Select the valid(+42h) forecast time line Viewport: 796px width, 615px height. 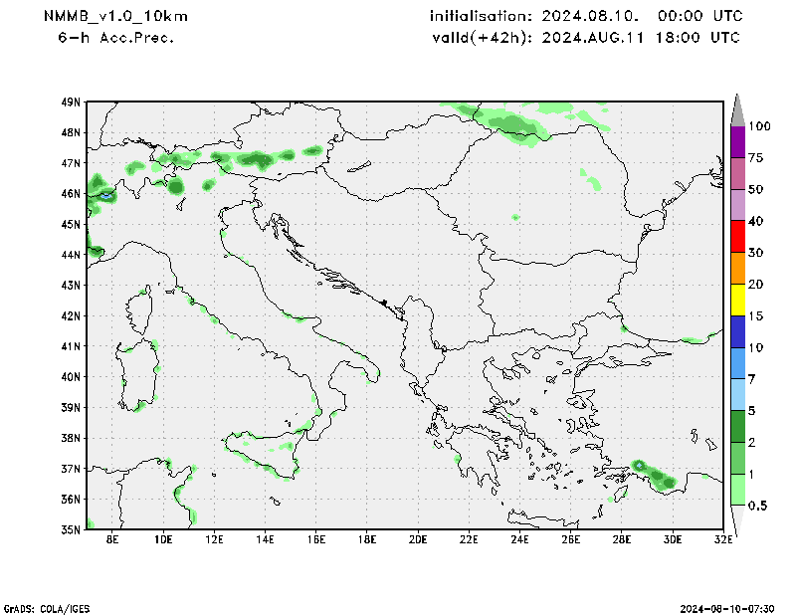click(586, 38)
